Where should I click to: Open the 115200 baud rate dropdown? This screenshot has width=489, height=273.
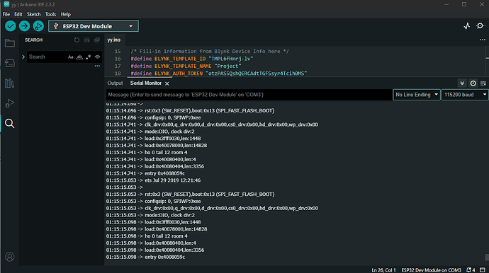pos(466,95)
